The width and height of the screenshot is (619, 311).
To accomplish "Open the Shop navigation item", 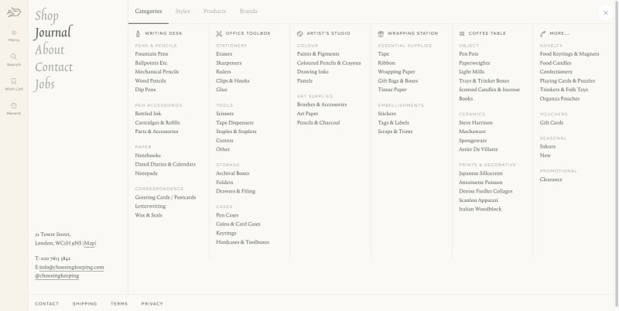I will (x=46, y=15).
